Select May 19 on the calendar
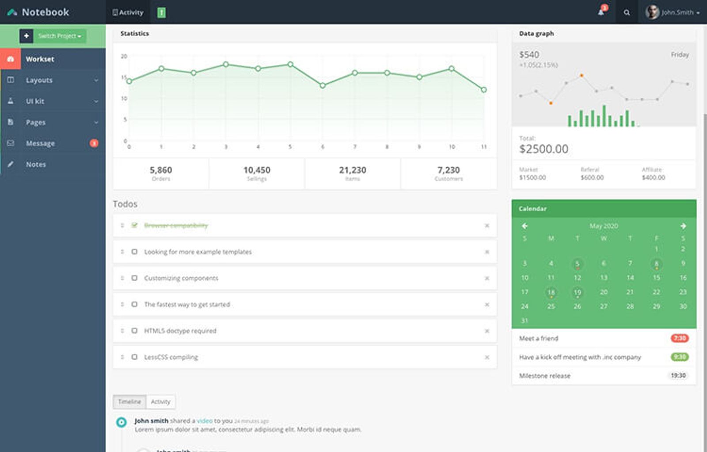 tap(577, 292)
